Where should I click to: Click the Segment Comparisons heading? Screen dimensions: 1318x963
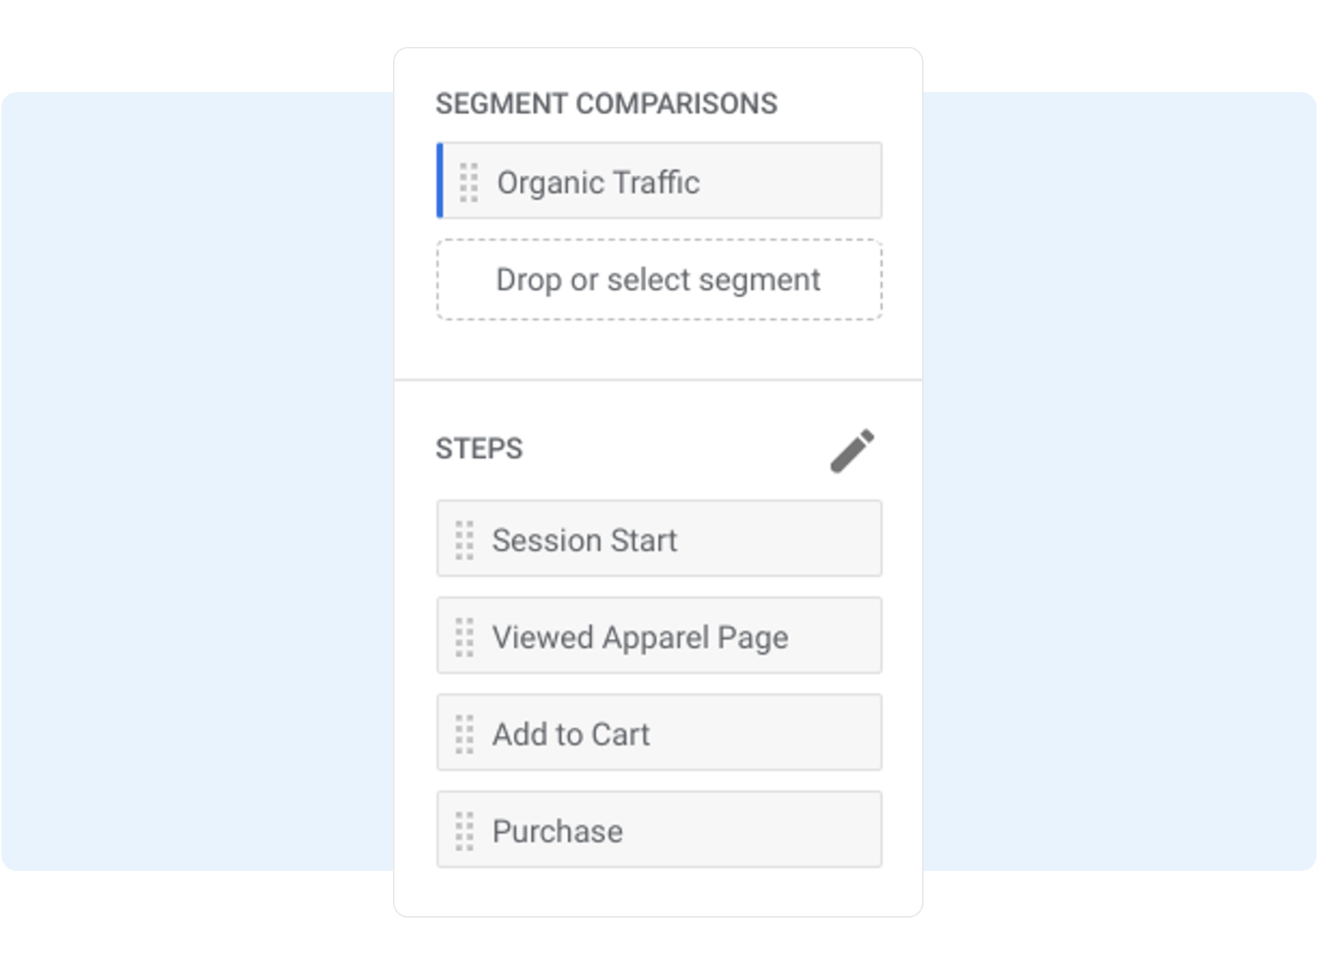pos(606,104)
